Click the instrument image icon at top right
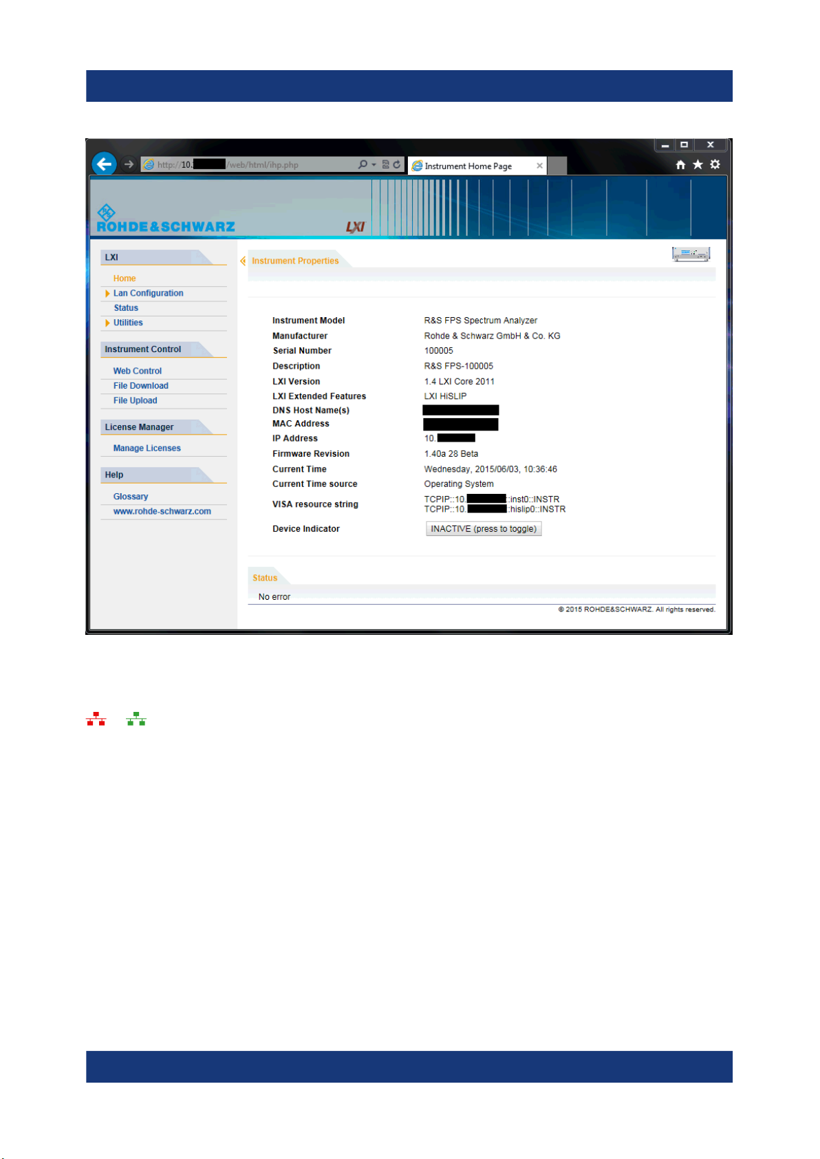Image resolution: width=820 pixels, height=1159 pixels. click(691, 254)
